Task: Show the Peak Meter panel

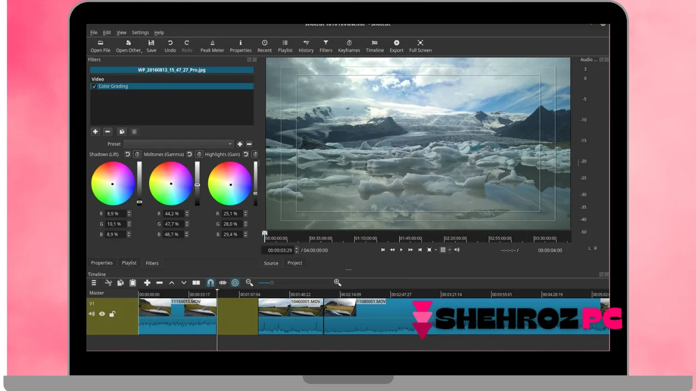Action: point(212,46)
